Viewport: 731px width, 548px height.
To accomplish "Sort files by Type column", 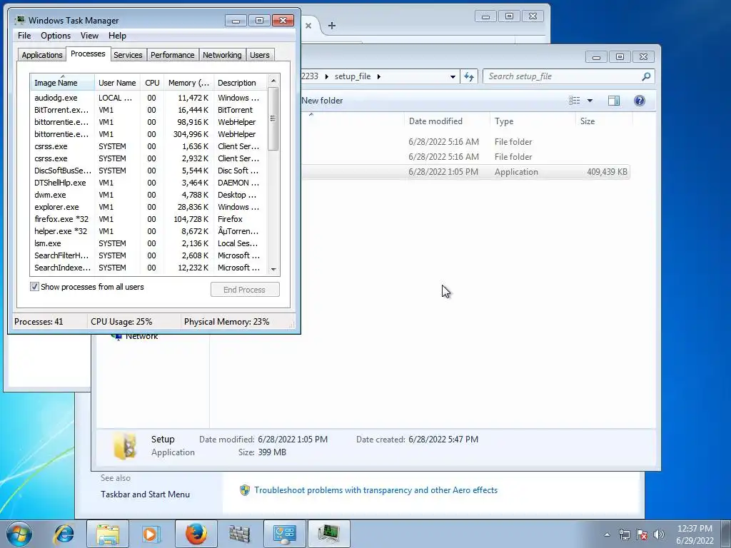I will [x=533, y=121].
